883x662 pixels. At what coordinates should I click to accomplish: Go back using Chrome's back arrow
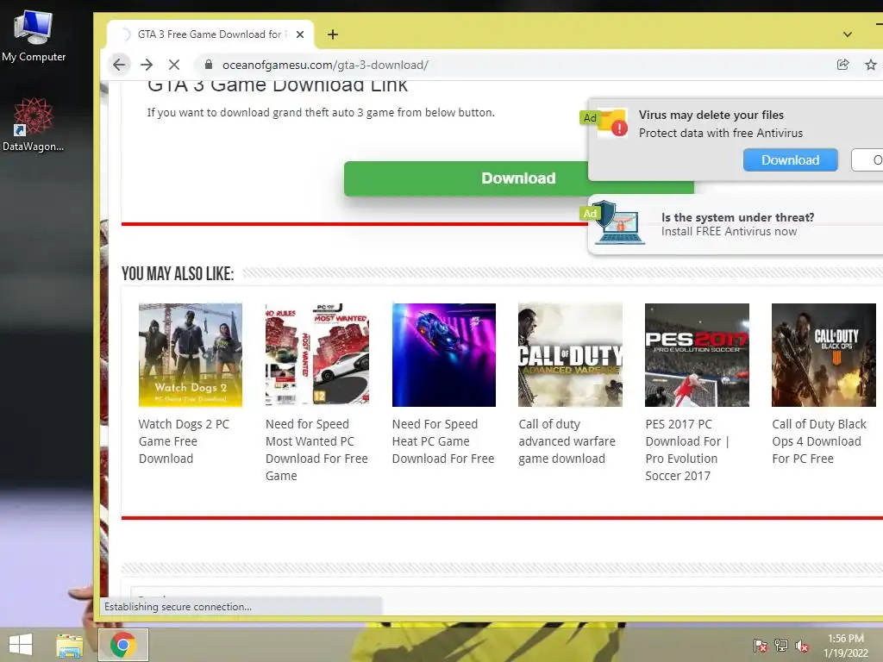[x=119, y=65]
